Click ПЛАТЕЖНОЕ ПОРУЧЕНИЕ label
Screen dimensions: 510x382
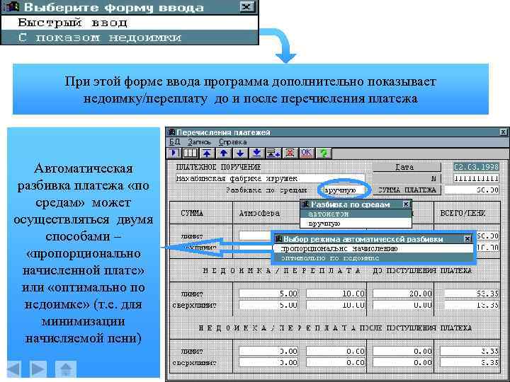[218, 167]
